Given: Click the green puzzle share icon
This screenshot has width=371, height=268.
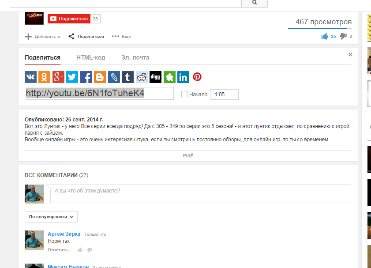Looking at the screenshot, I should 169,77.
